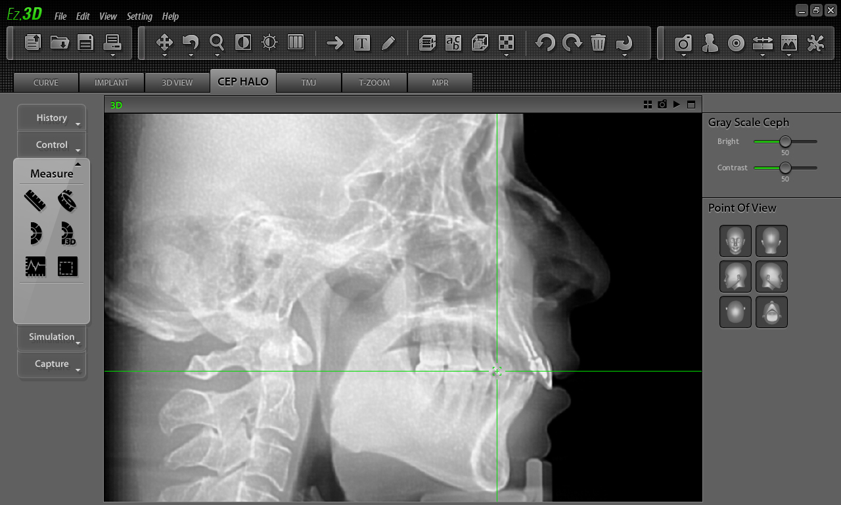Image resolution: width=841 pixels, height=505 pixels.
Task: Click the new document toolbar icon
Action: tap(33, 43)
